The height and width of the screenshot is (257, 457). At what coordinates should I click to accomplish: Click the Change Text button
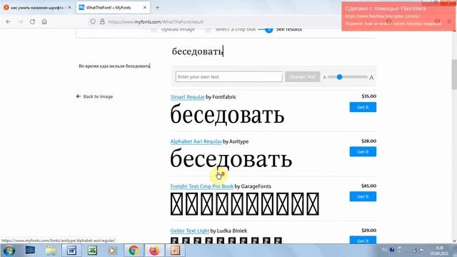tap(302, 76)
